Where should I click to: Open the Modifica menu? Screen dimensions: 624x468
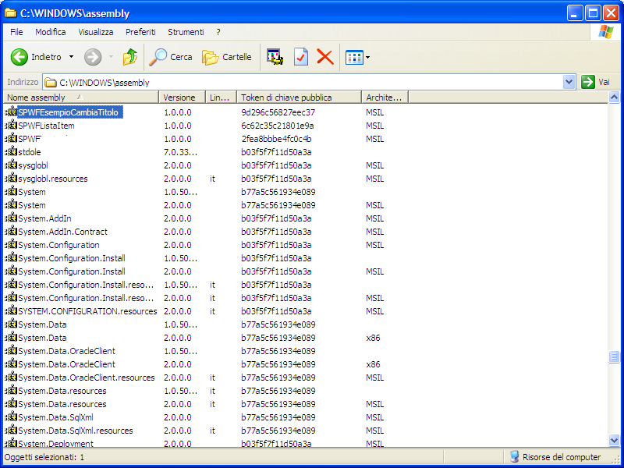51,32
